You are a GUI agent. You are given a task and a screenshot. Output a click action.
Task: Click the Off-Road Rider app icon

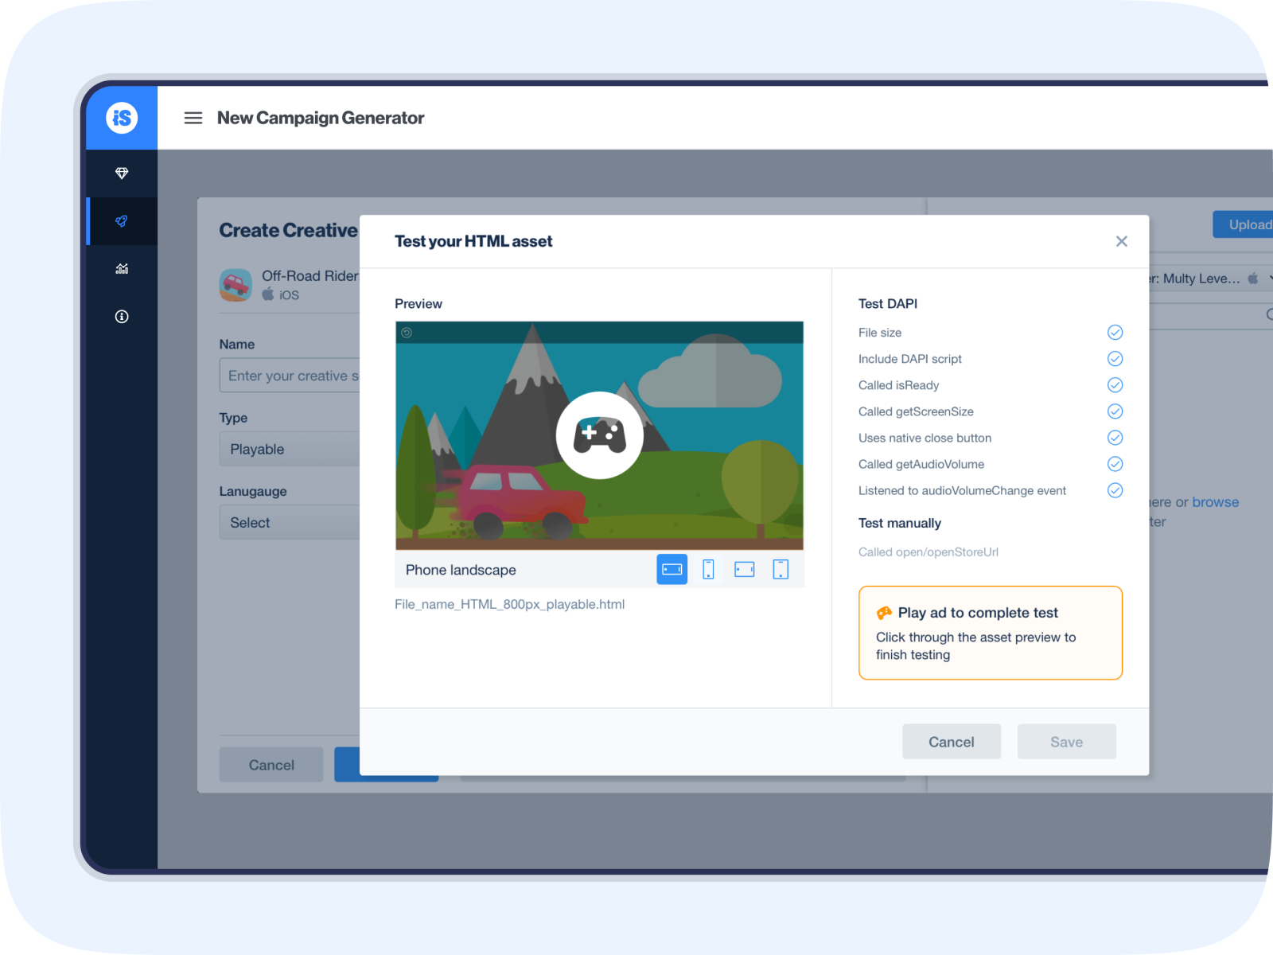point(236,285)
